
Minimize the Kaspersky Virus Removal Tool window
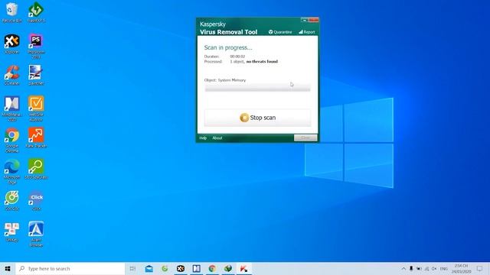305,21
